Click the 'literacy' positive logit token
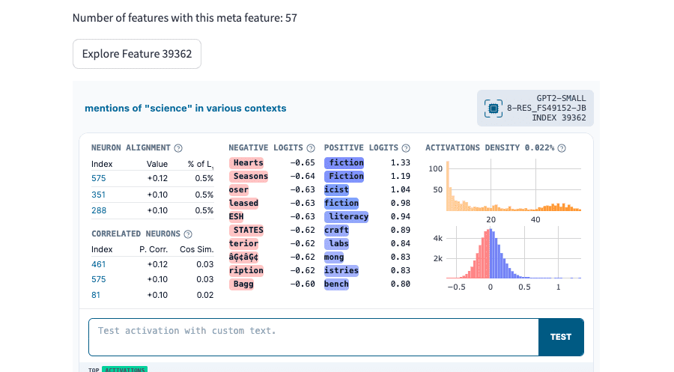674x372 pixels. pos(347,216)
